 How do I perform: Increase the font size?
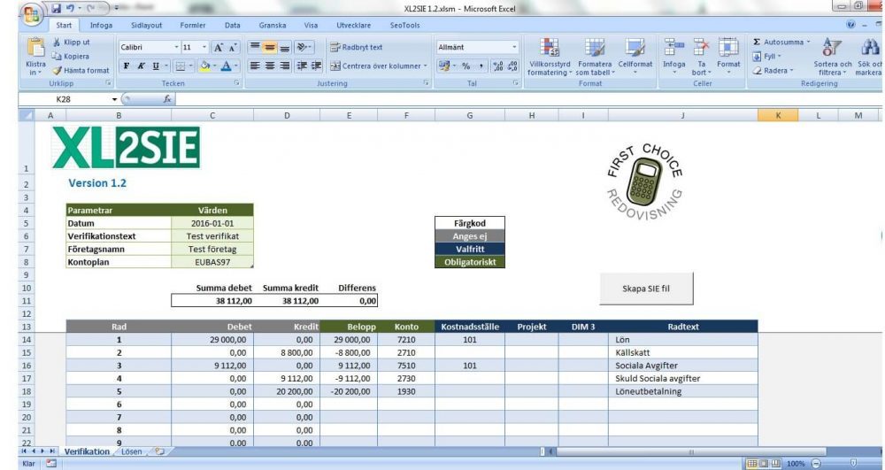(x=219, y=48)
